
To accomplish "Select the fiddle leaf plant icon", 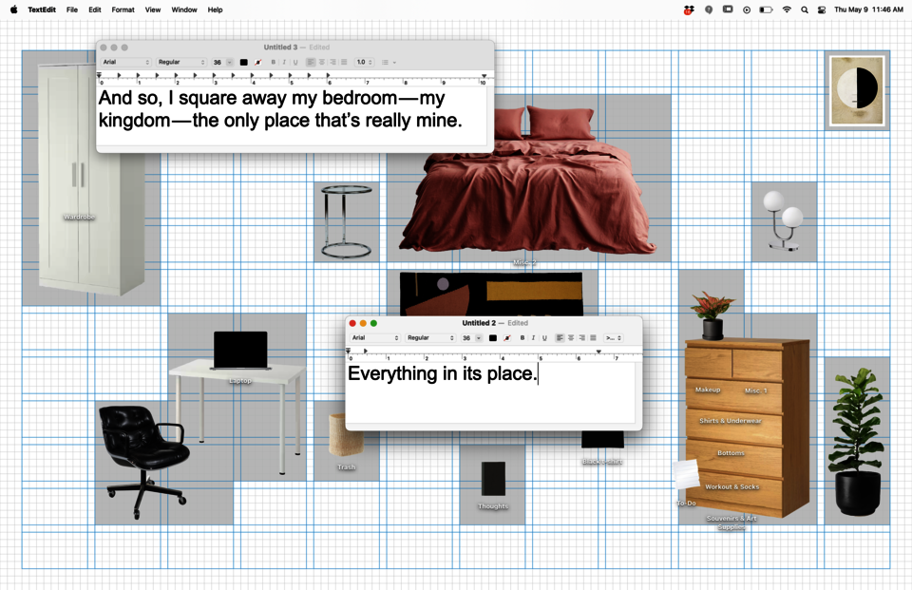I will point(857,442).
